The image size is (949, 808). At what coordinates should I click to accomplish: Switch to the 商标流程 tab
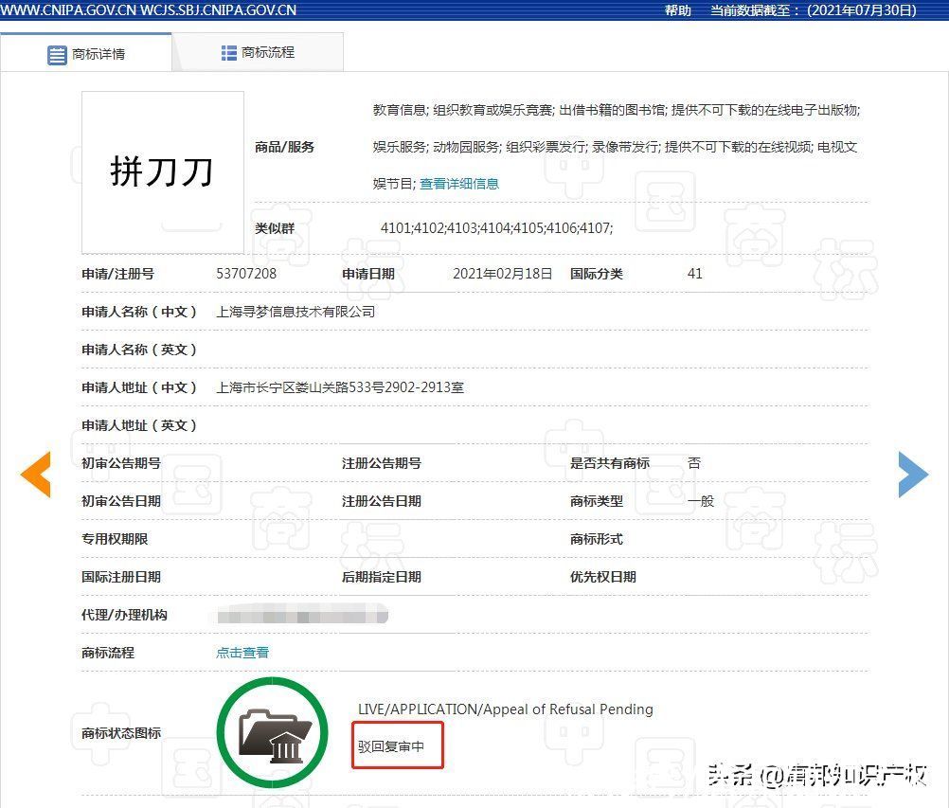(x=258, y=53)
